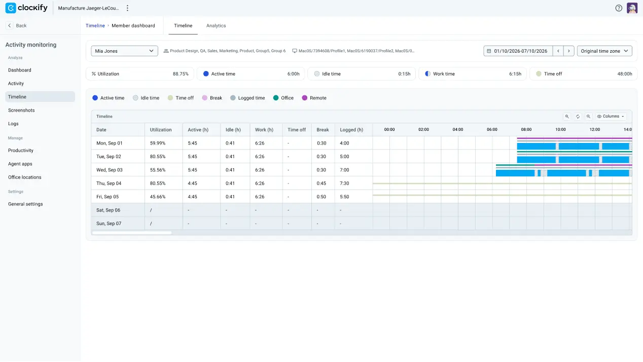Open Activity in the sidebar
The width and height of the screenshot is (643, 362).
(x=40, y=83)
